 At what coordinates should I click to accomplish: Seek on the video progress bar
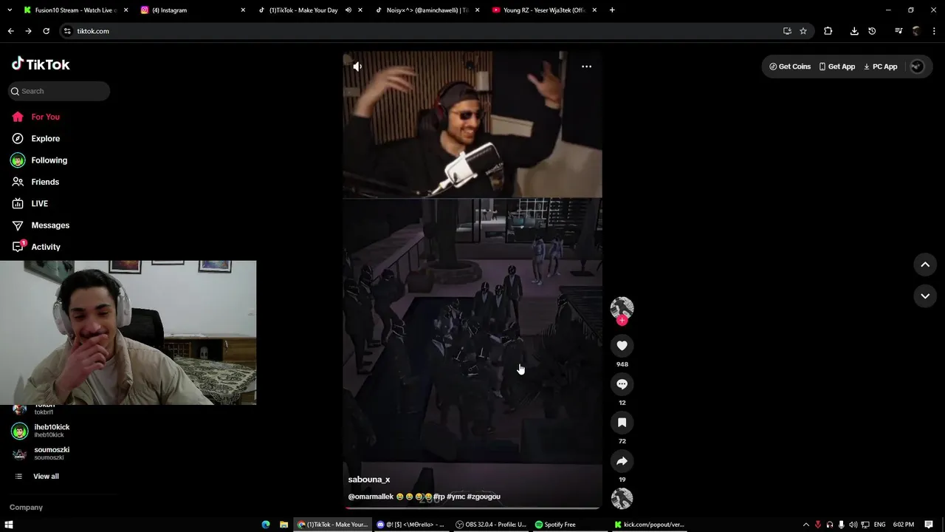[x=472, y=508]
